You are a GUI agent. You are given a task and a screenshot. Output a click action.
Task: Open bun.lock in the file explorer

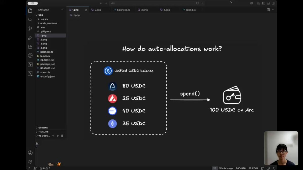(50, 56)
